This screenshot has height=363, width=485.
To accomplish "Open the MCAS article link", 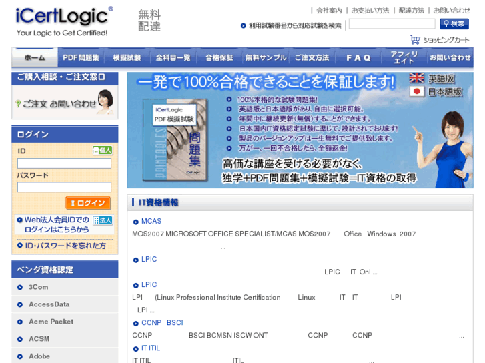I will tap(151, 221).
